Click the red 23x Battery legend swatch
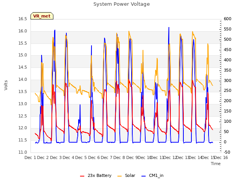This screenshot has height=183, width=244. [x=82, y=176]
